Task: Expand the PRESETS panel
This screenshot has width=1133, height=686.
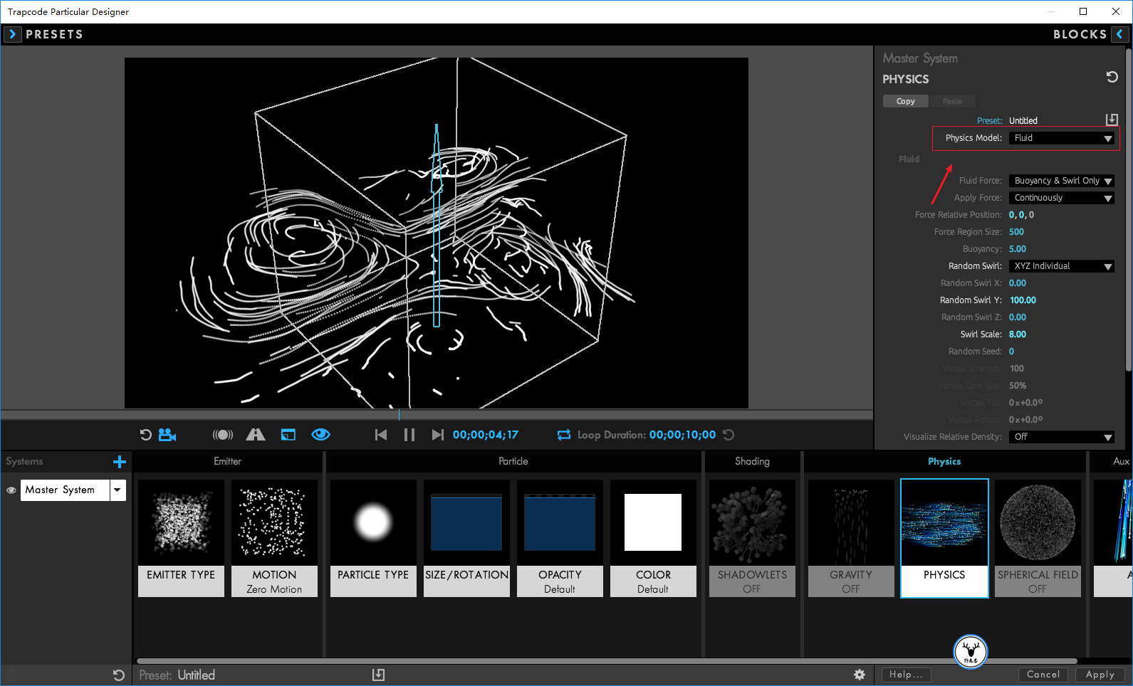Action: click(x=12, y=34)
